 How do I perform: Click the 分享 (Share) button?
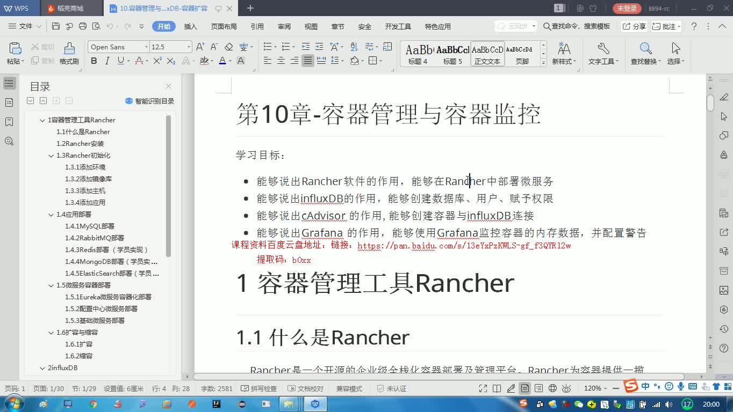pos(634,26)
